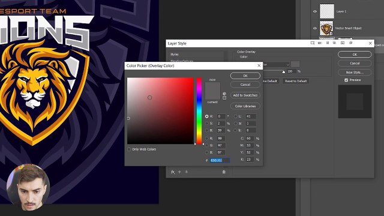
Task: Click the L lightness value field
Action: coord(251,116)
